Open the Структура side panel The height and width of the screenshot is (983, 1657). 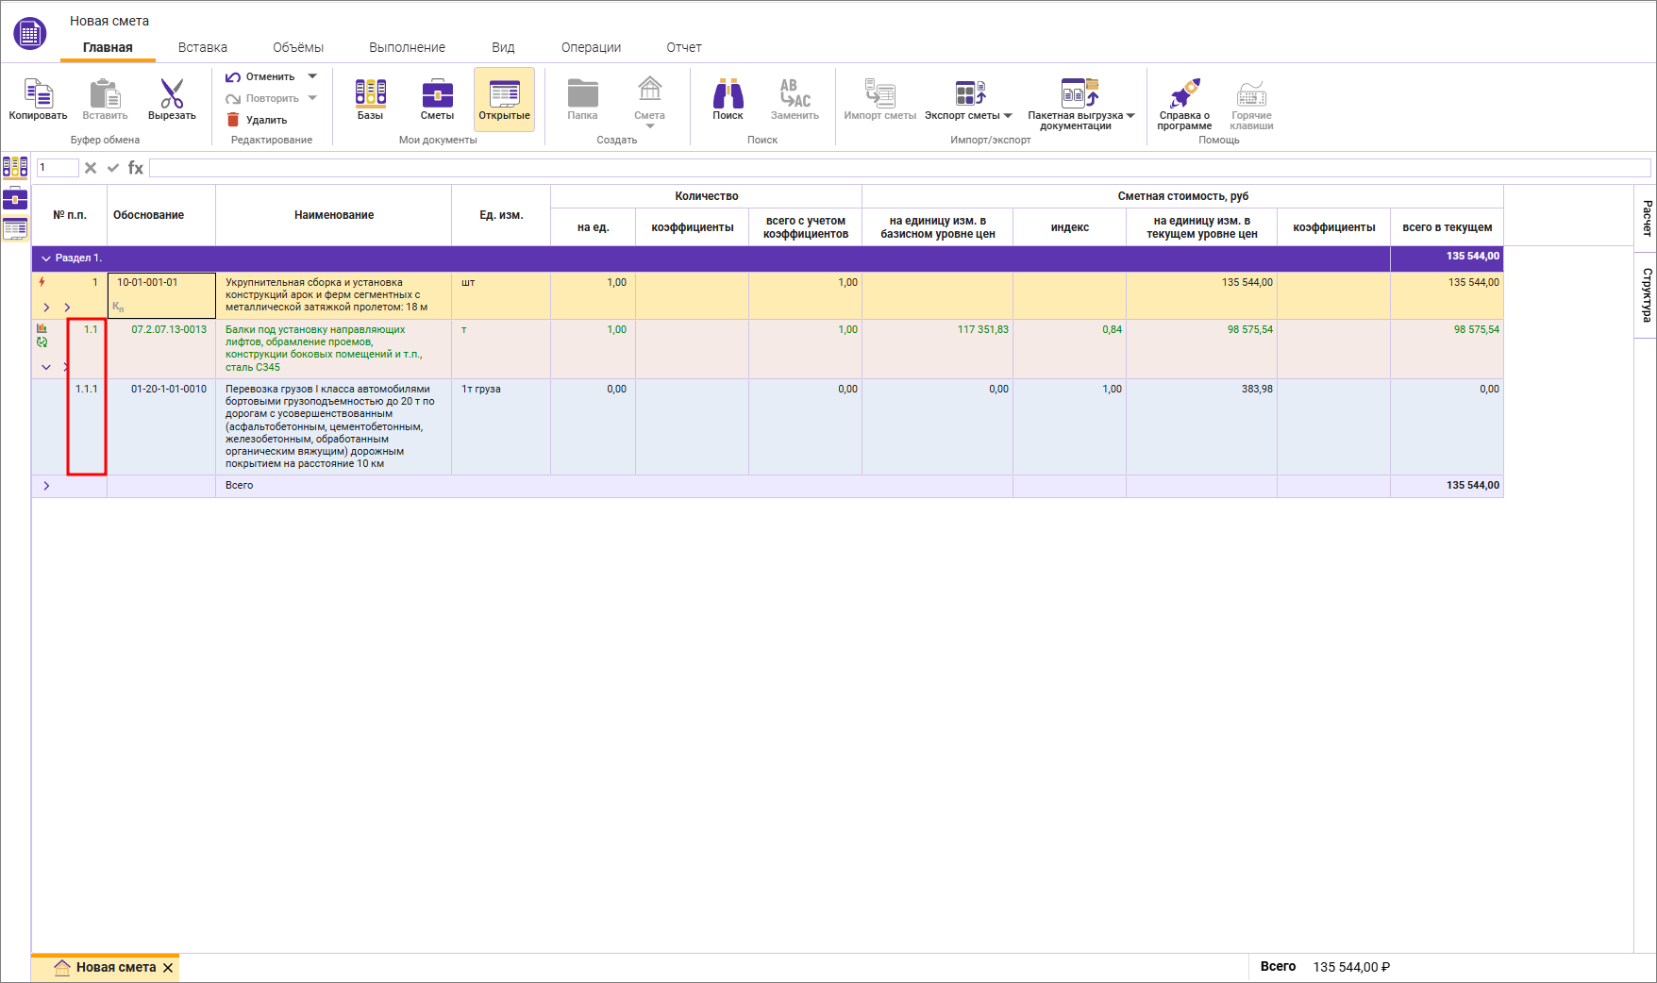point(1647,295)
